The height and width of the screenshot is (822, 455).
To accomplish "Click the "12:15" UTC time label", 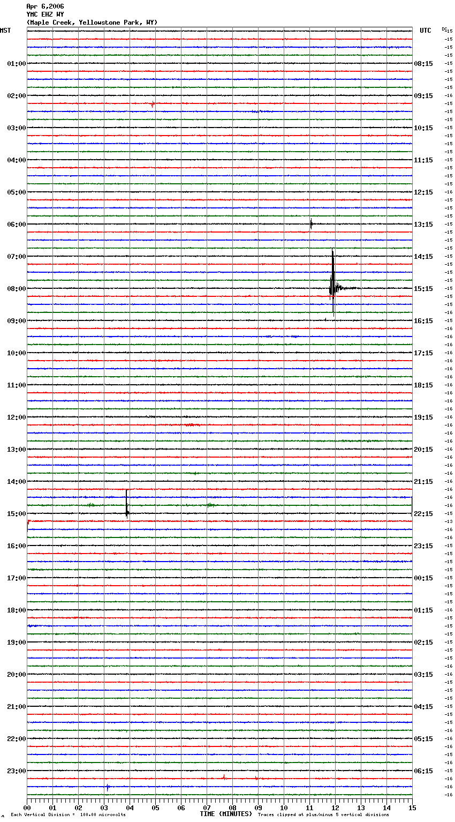I will pyautogui.click(x=423, y=192).
